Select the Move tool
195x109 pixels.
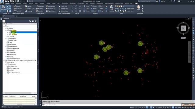[x=86, y=6]
